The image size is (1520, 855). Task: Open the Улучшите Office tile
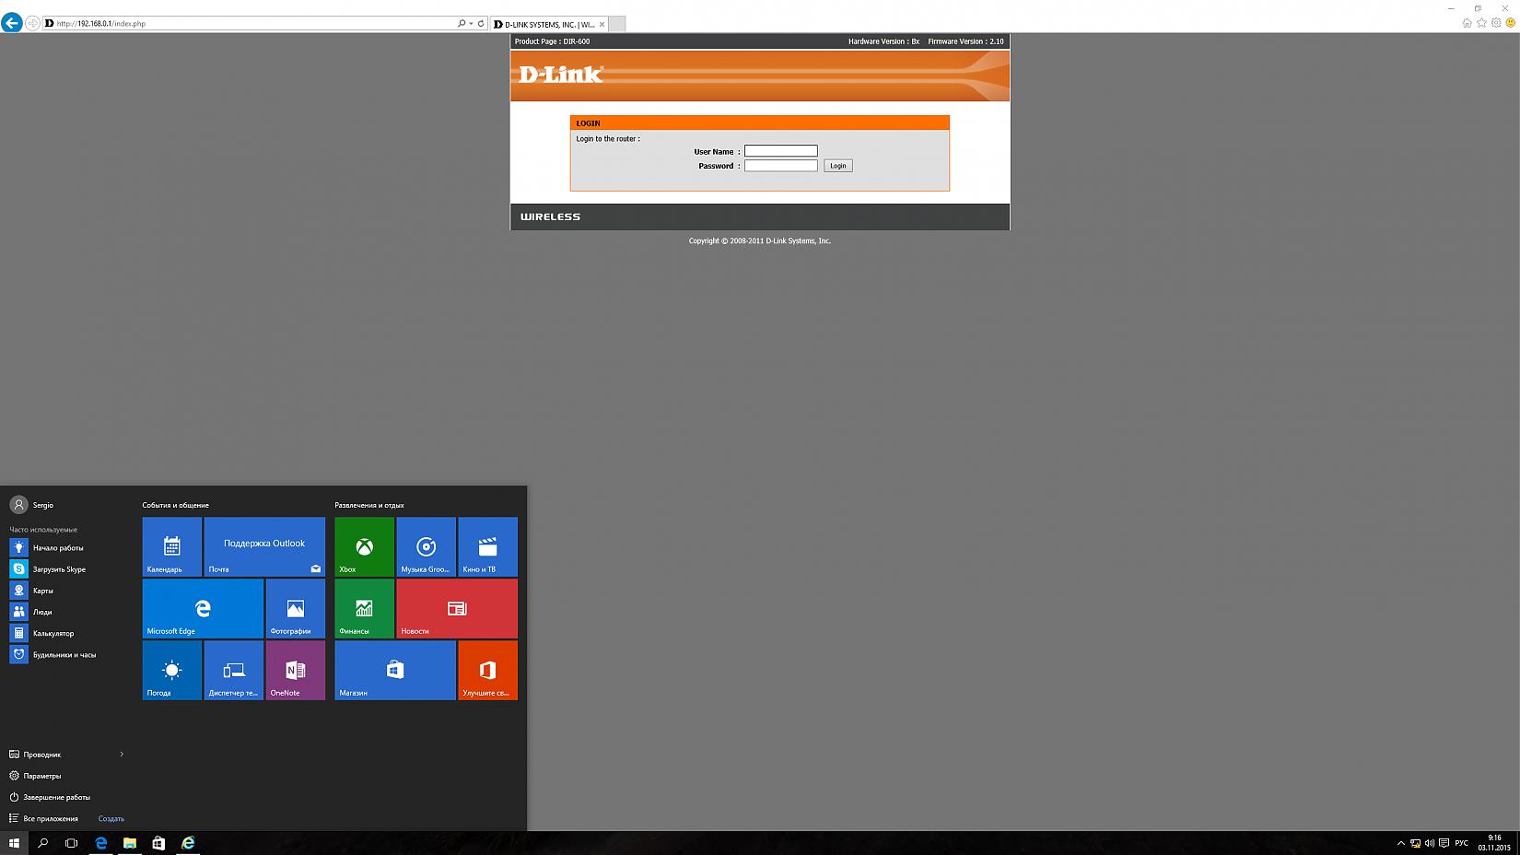(x=488, y=670)
